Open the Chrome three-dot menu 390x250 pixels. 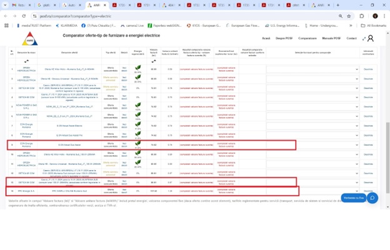[x=384, y=16]
